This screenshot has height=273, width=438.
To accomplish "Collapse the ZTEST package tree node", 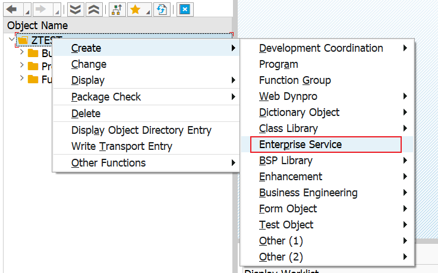I will [12, 39].
